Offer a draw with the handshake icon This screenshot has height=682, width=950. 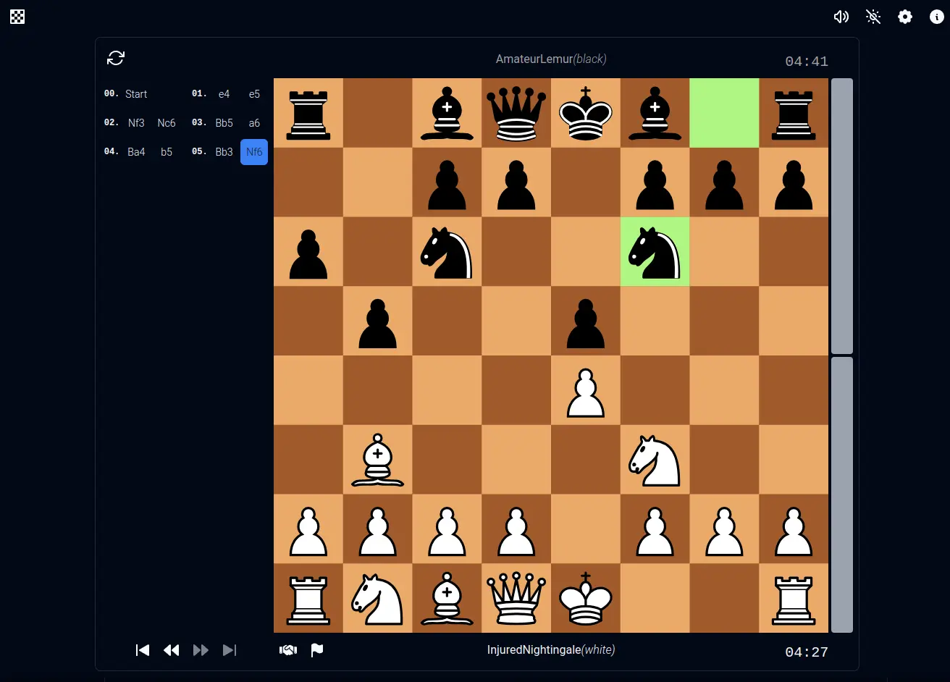coord(288,649)
